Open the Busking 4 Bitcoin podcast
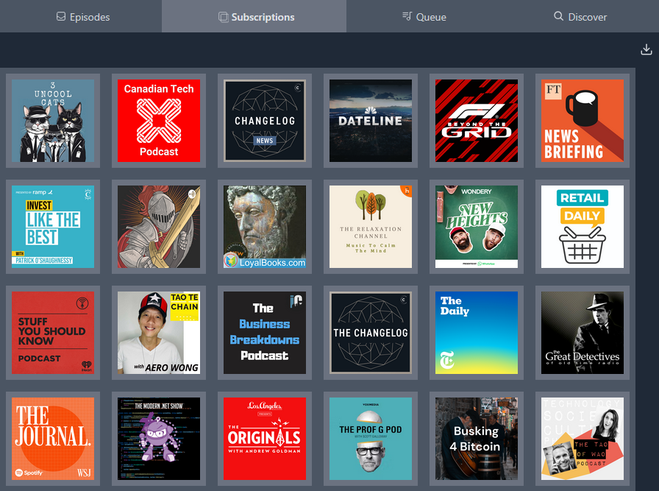This screenshot has height=491, width=659. [x=477, y=439]
